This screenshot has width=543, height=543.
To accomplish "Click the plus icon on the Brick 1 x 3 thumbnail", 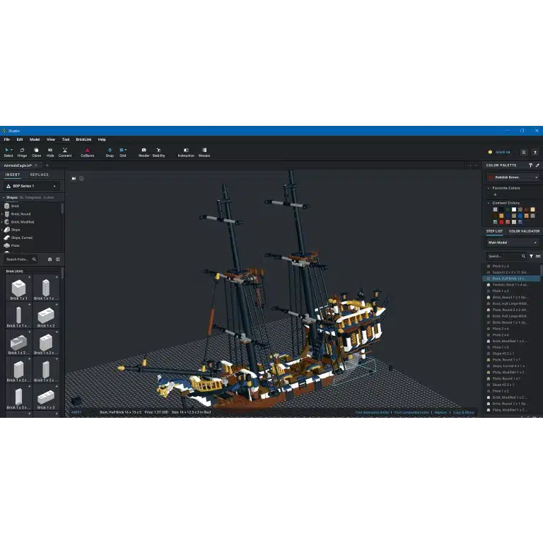I will pos(57,387).
